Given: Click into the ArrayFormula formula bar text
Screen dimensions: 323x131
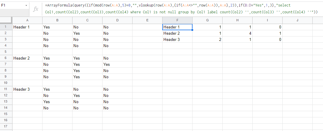Looking at the screenshot, I should pos(181,9).
